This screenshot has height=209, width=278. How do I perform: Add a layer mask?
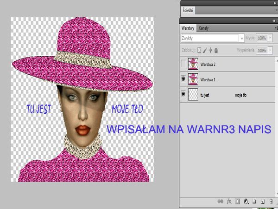237,202
